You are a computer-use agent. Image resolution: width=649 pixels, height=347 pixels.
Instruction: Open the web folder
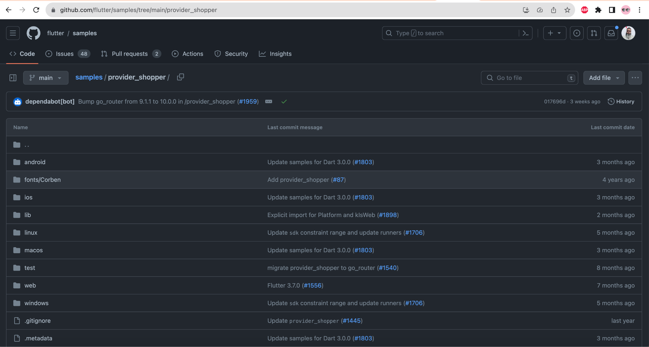coord(30,286)
